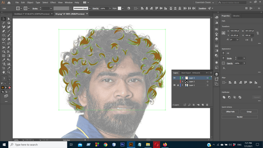The image size is (263, 148).
Task: Click the Exclude pathfinder icon
Action: [240, 97]
